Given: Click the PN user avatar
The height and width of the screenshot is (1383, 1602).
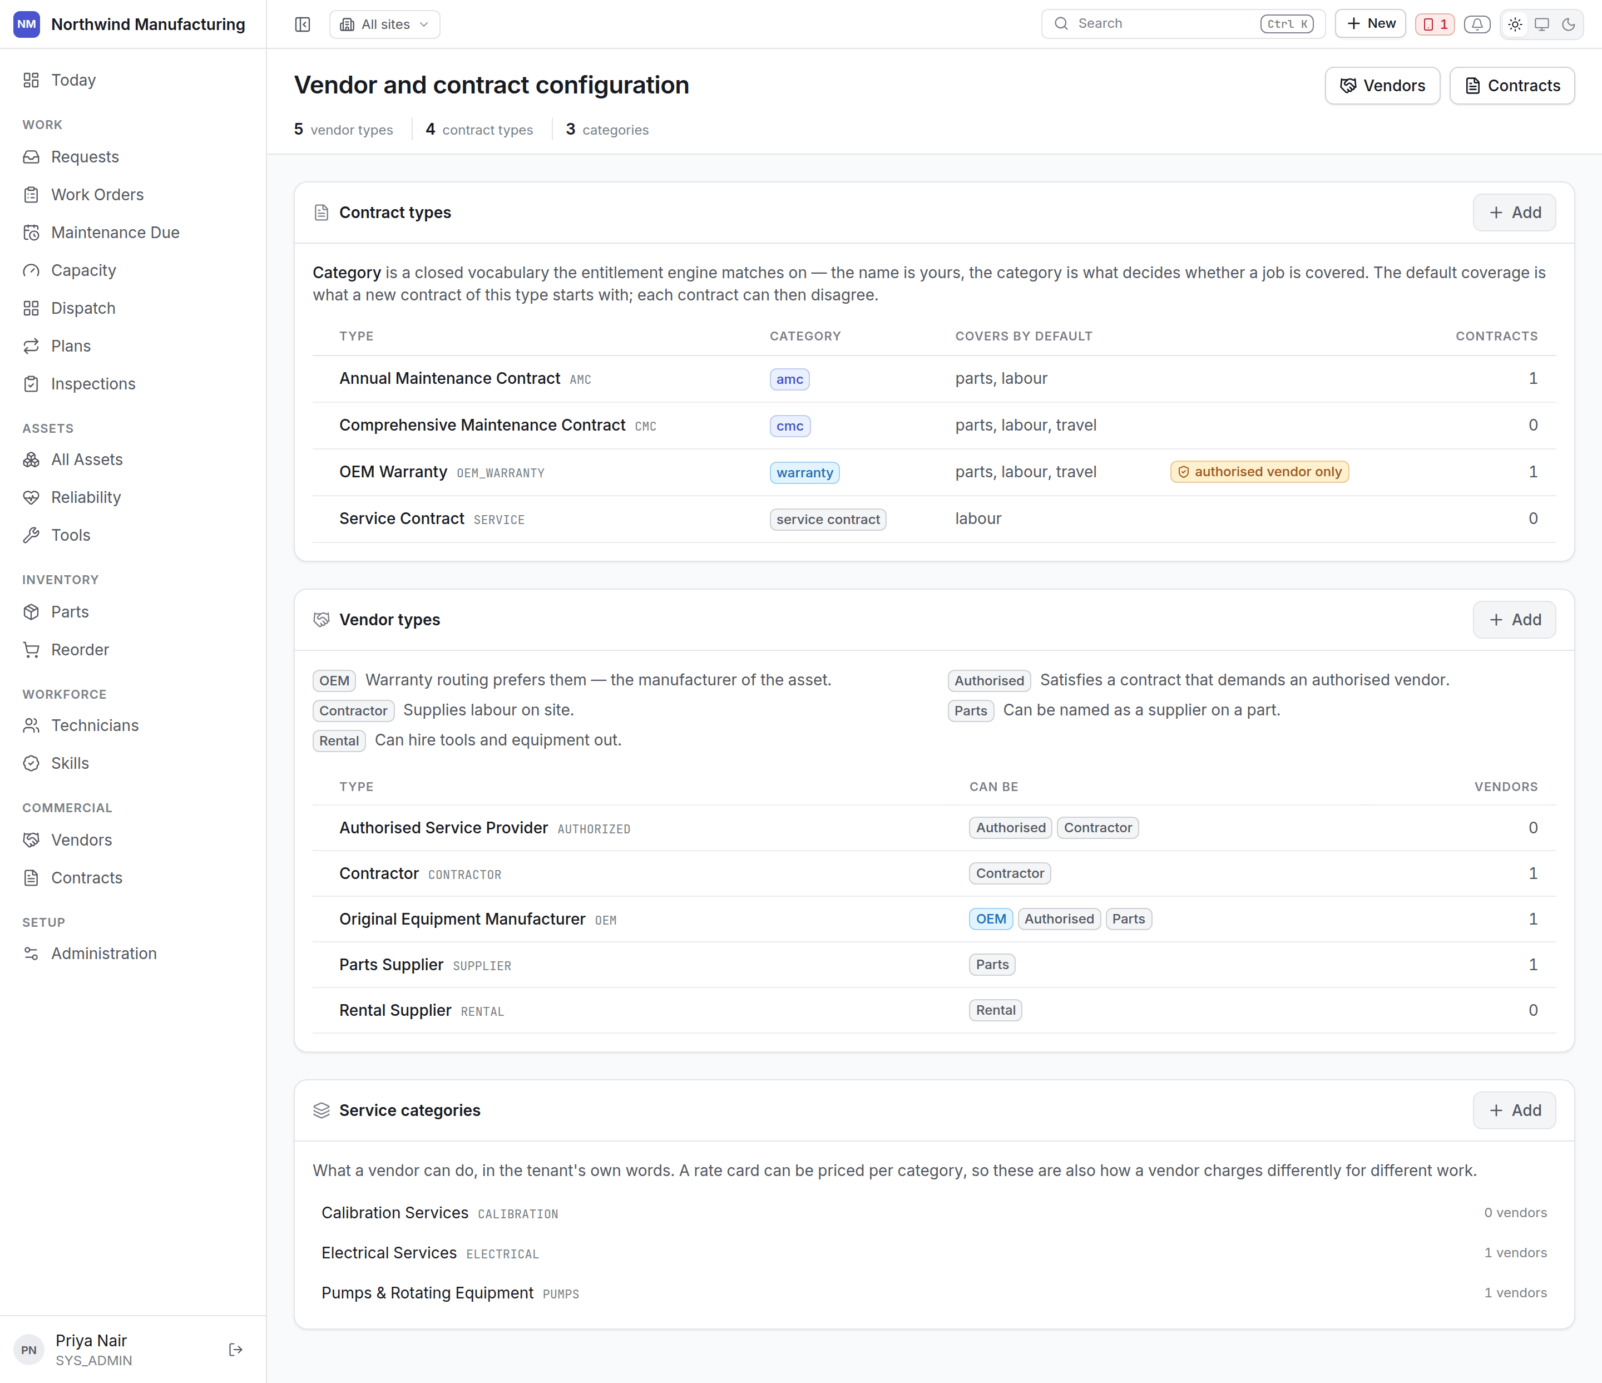Looking at the screenshot, I should (28, 1350).
